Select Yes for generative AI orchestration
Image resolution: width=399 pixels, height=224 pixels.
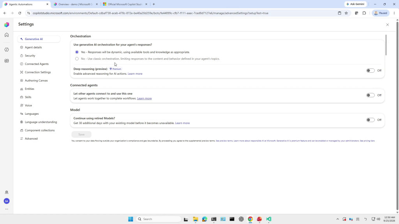(77, 52)
